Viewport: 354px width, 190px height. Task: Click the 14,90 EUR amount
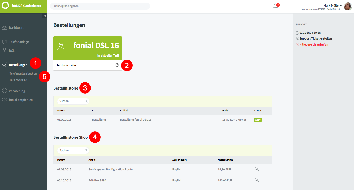coord(224,169)
